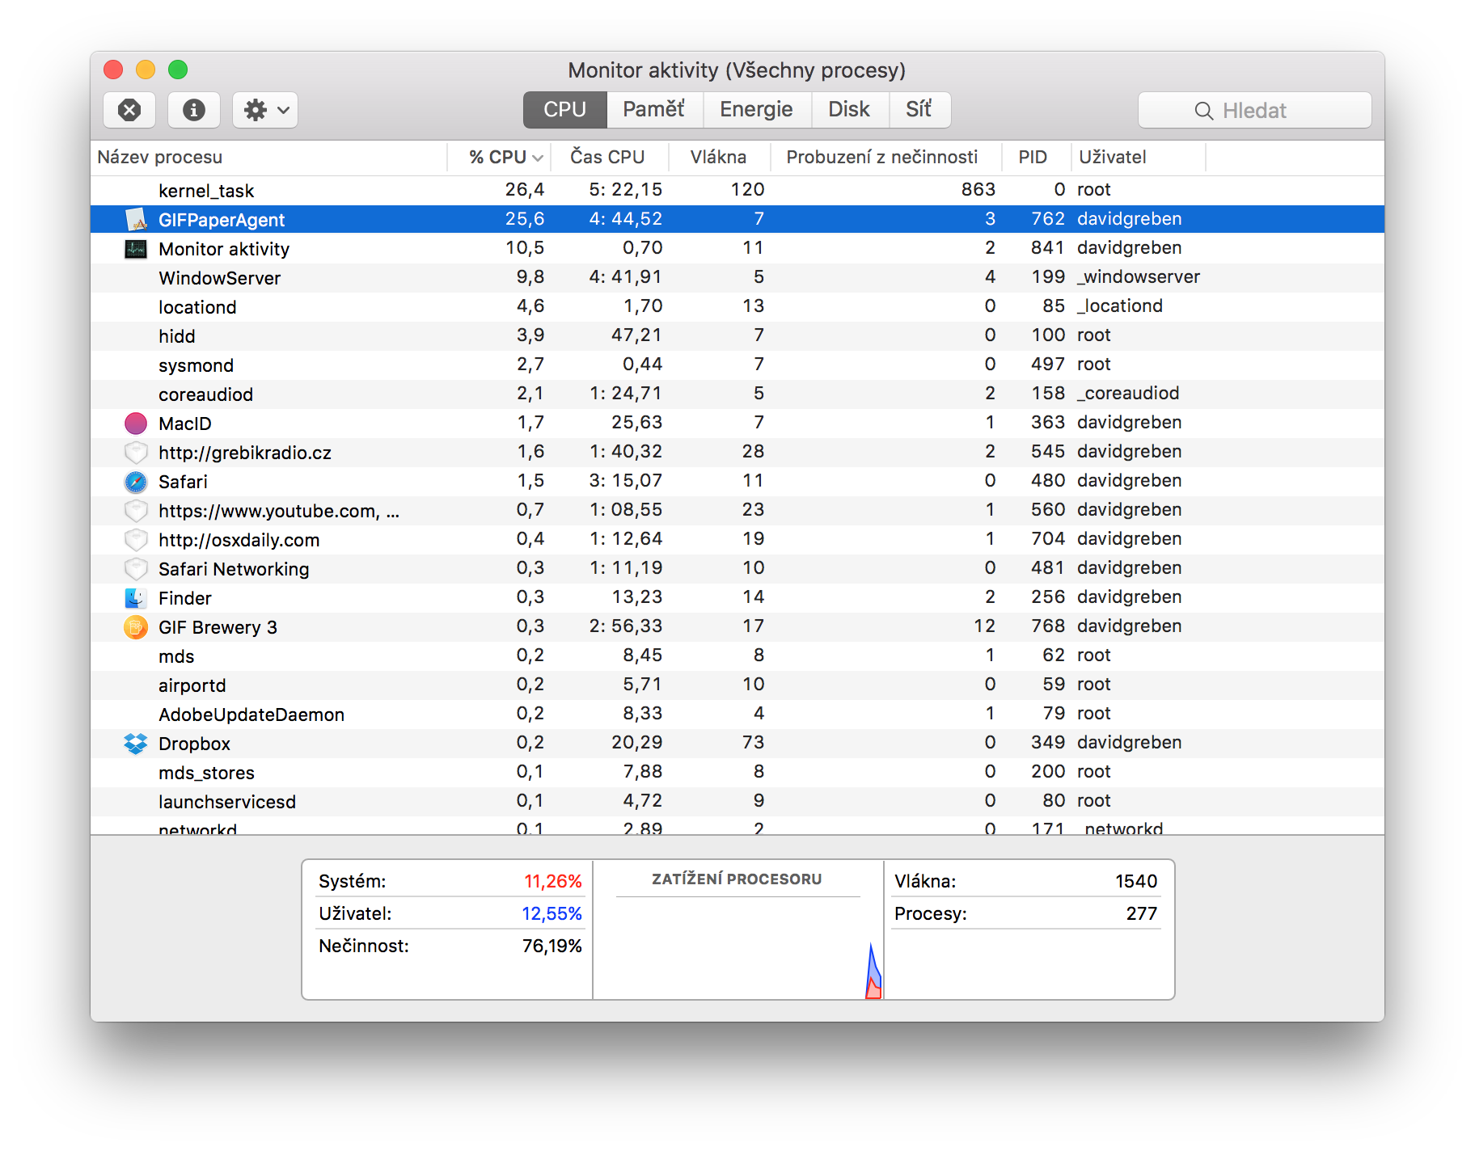
Task: Select the sysmond process name
Action: [x=196, y=365]
